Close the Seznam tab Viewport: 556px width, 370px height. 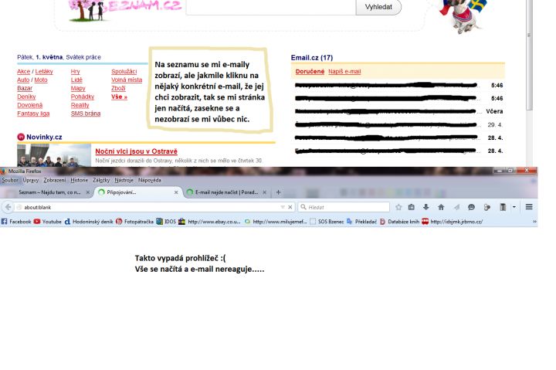(87, 192)
